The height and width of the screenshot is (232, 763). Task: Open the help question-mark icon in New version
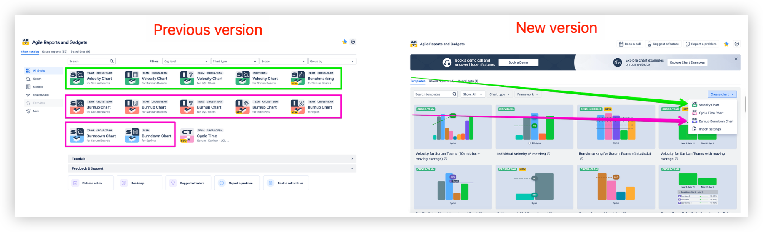click(x=737, y=44)
